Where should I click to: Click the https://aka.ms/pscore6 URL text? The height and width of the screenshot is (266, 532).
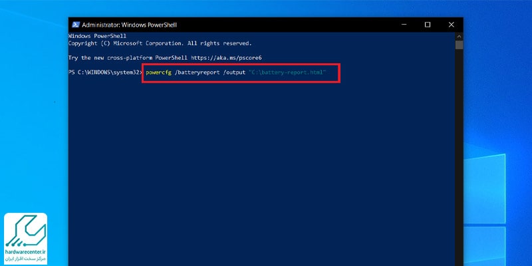point(227,58)
